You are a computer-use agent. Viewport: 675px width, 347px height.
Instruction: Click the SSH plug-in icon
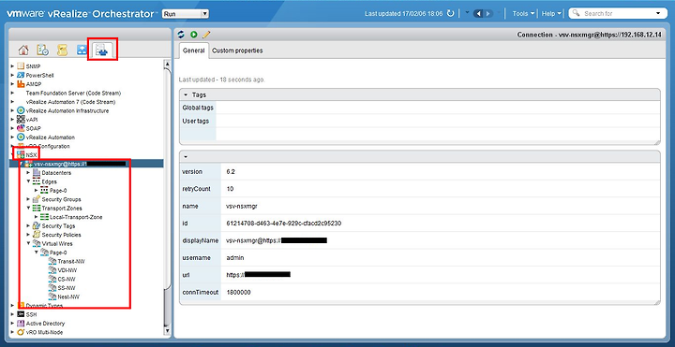[x=21, y=314]
